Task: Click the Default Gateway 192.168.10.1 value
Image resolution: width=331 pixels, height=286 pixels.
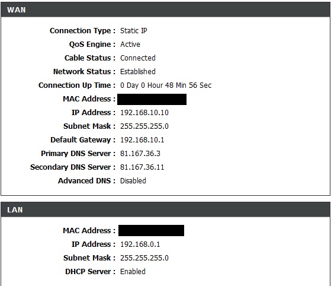Action: [x=142, y=140]
